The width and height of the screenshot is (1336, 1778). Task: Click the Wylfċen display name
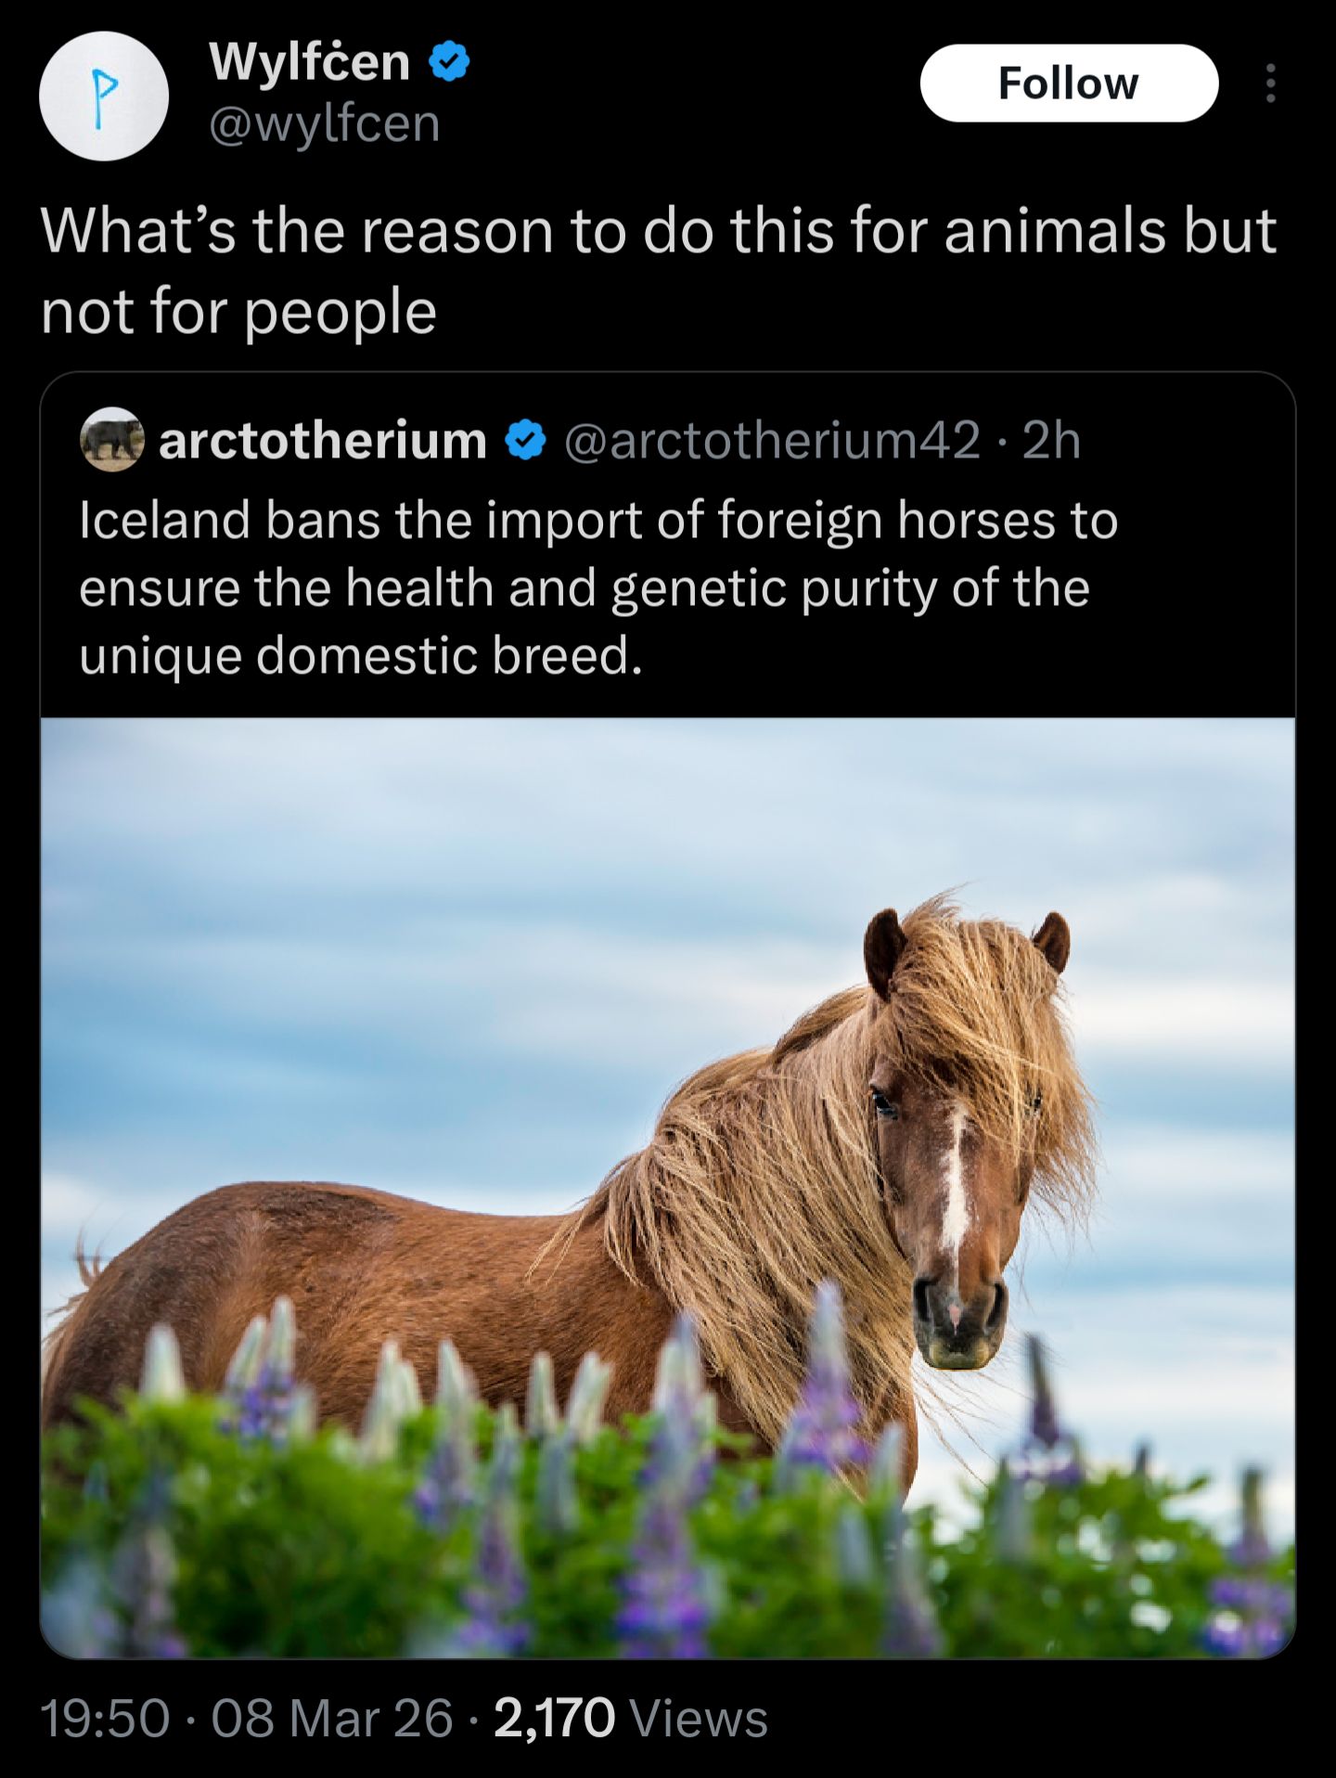click(x=310, y=62)
